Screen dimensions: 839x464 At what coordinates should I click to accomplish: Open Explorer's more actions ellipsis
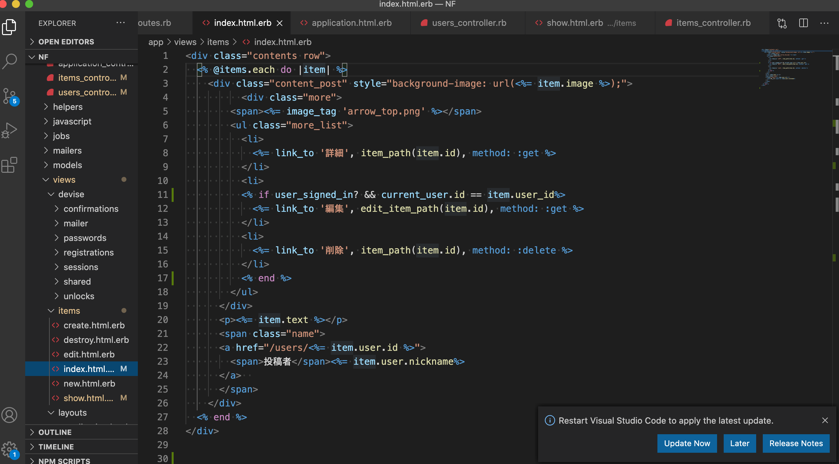point(121,23)
